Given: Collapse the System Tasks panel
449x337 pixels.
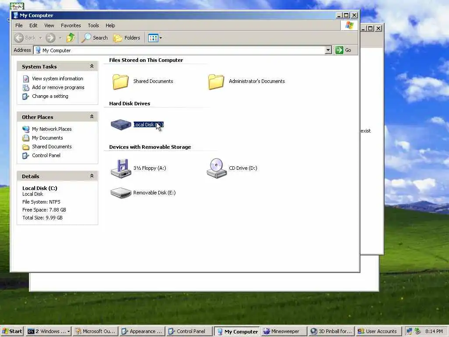Looking at the screenshot, I should [x=92, y=66].
